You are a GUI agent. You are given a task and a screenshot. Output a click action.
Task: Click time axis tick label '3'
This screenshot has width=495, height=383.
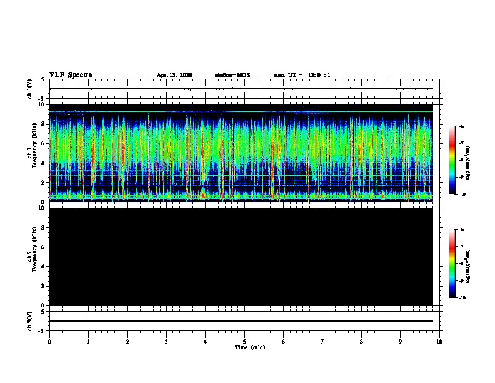166,342
